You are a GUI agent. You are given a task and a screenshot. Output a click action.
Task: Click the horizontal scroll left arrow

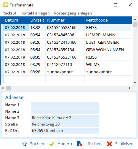[3, 88]
